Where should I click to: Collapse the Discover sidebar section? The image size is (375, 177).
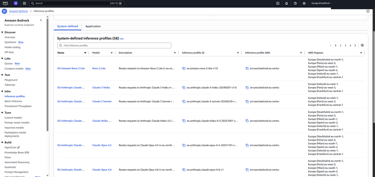click(x=2, y=32)
